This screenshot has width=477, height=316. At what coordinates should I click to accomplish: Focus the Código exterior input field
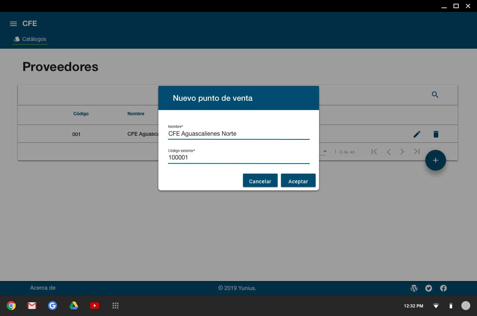point(238,158)
